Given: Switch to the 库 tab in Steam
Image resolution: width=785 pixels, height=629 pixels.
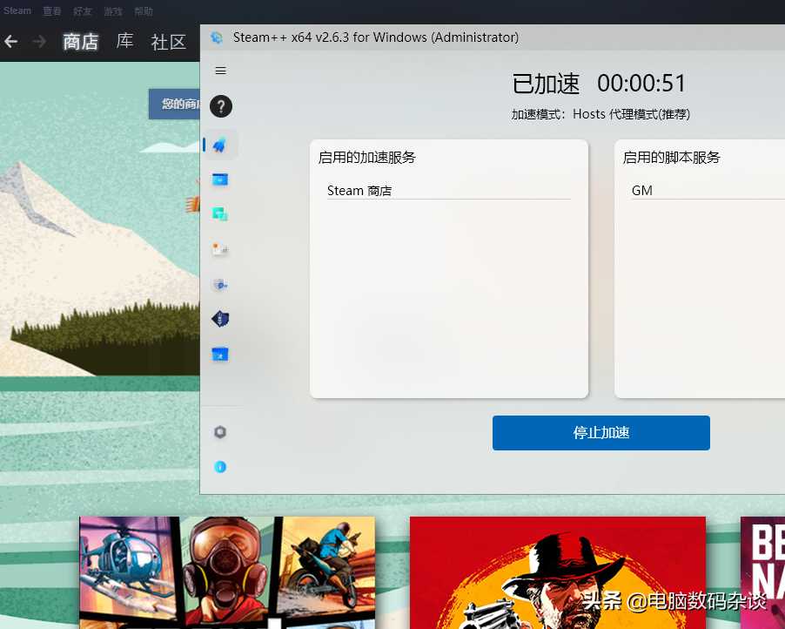Looking at the screenshot, I should (125, 41).
